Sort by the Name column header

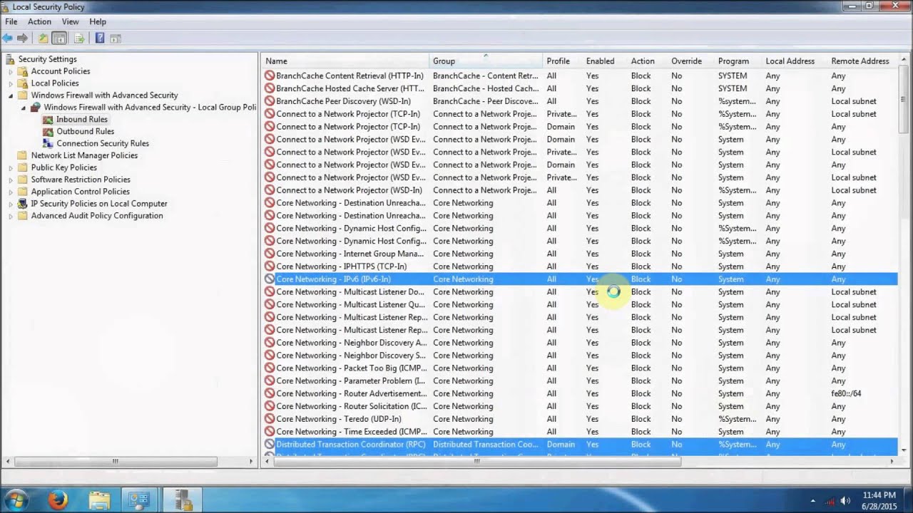[345, 61]
